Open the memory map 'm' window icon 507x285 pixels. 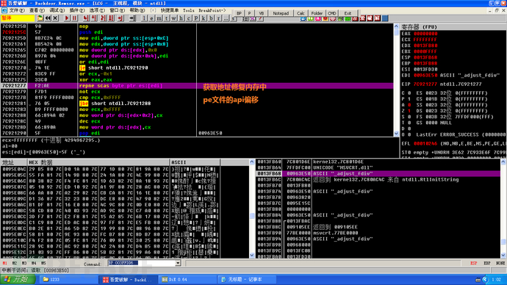coord(159,18)
